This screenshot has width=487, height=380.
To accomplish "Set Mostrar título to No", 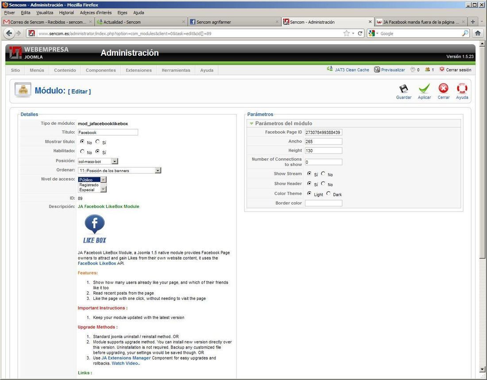I will click(82, 142).
